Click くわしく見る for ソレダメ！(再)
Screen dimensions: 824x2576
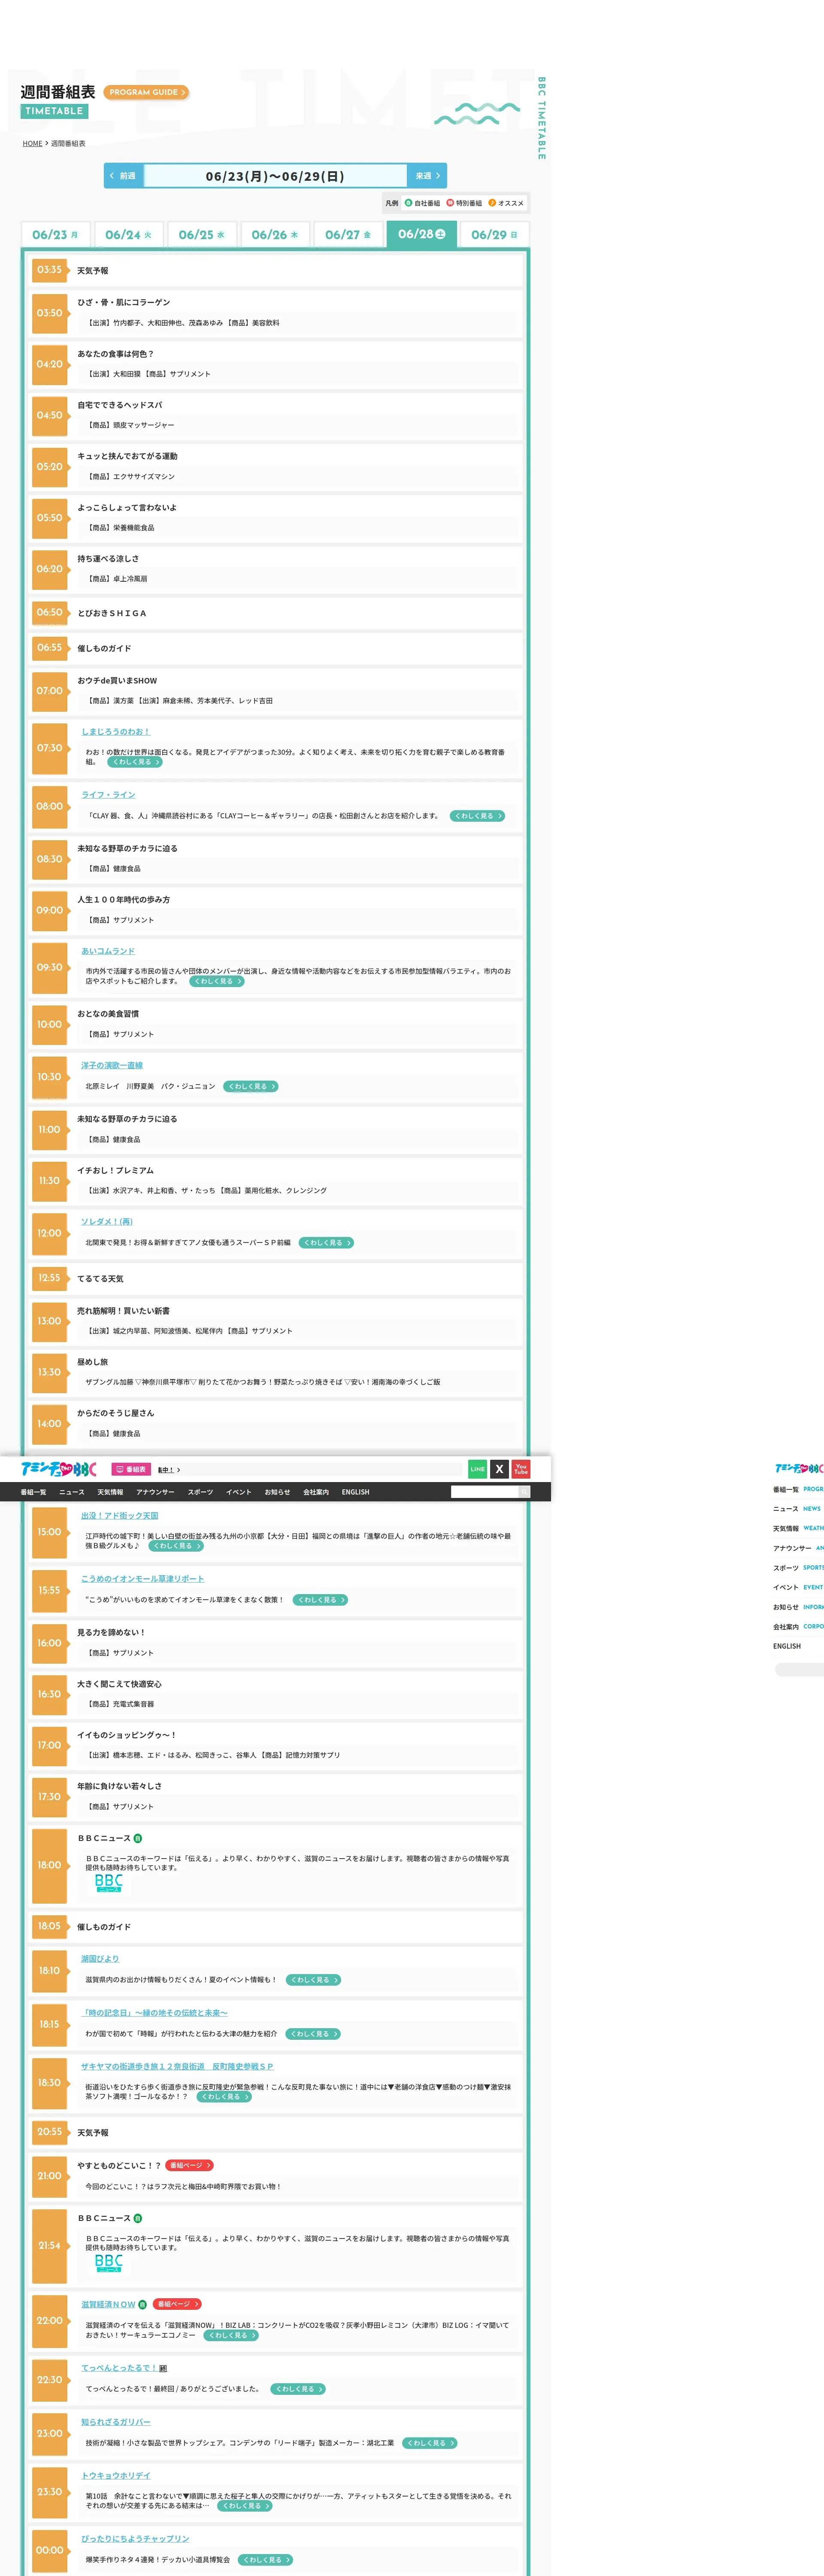click(326, 1243)
